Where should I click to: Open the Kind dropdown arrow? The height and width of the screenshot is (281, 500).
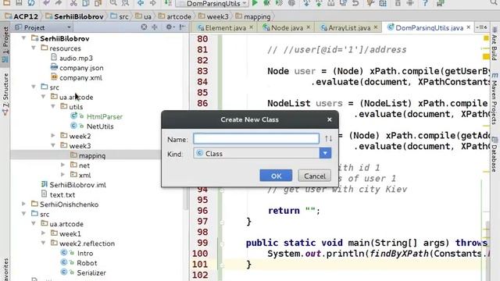pos(325,153)
